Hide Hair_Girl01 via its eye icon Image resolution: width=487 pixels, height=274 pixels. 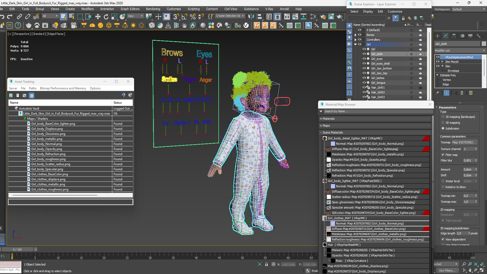[x=364, y=87]
